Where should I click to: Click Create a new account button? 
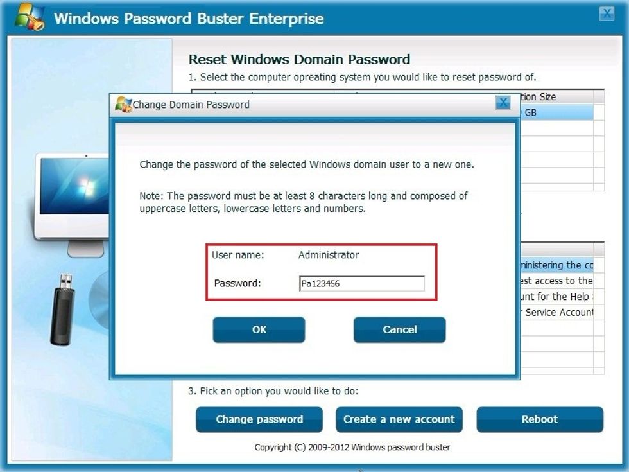point(399,419)
